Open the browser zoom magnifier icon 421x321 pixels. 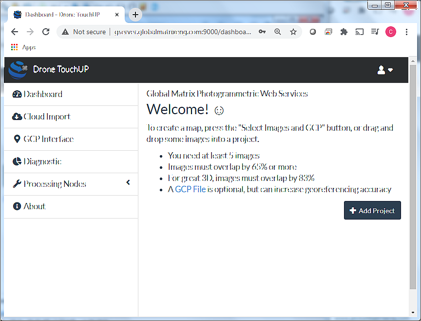pyautogui.click(x=278, y=32)
